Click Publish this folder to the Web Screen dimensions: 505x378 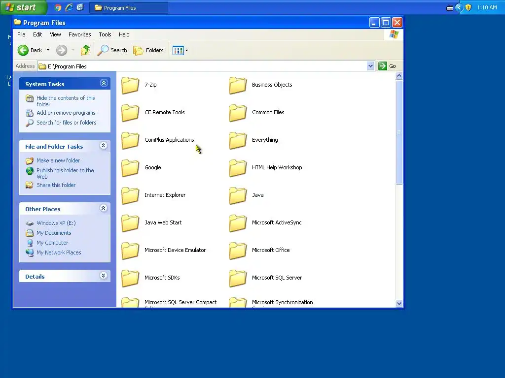65,173
